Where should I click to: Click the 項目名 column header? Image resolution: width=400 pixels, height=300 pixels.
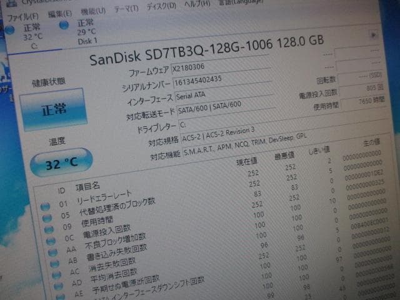(87, 186)
